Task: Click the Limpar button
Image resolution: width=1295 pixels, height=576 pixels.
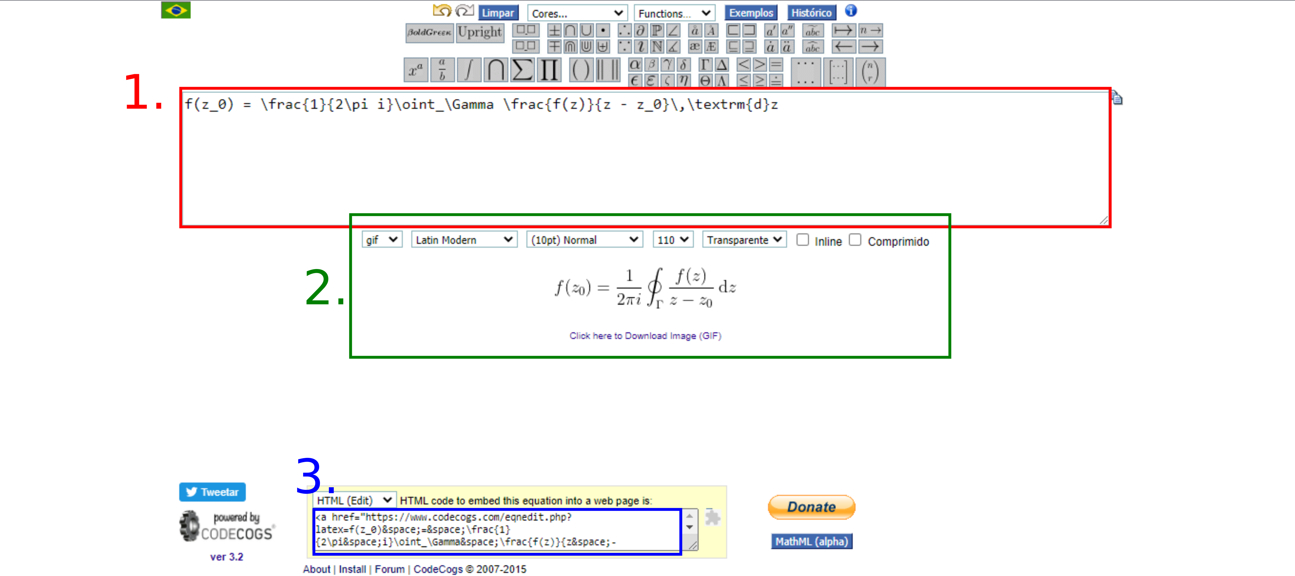Action: 498,13
